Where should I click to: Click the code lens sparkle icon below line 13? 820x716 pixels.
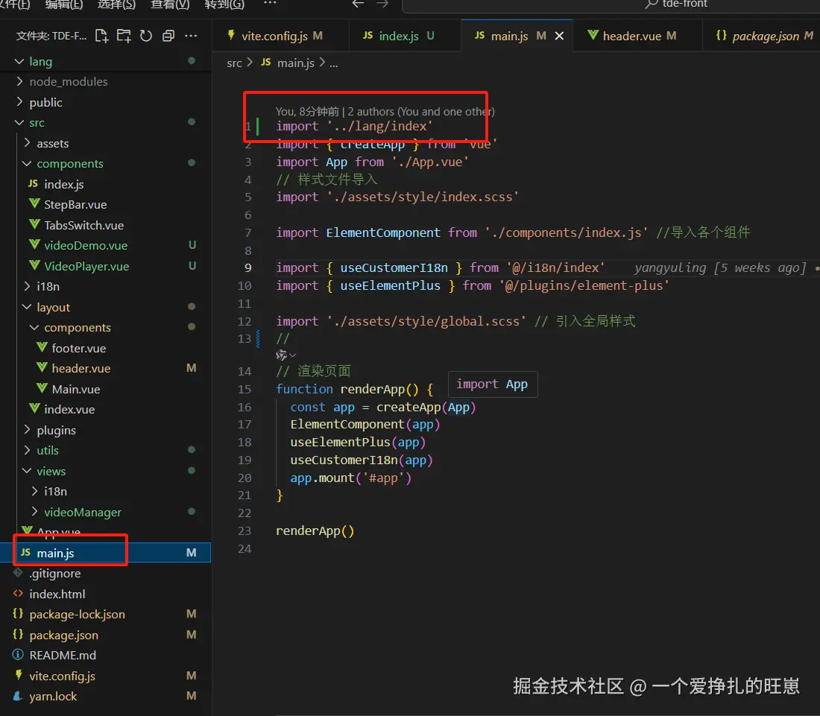281,355
